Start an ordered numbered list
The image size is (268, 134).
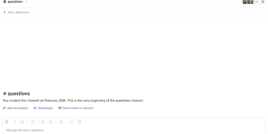pos(43,122)
